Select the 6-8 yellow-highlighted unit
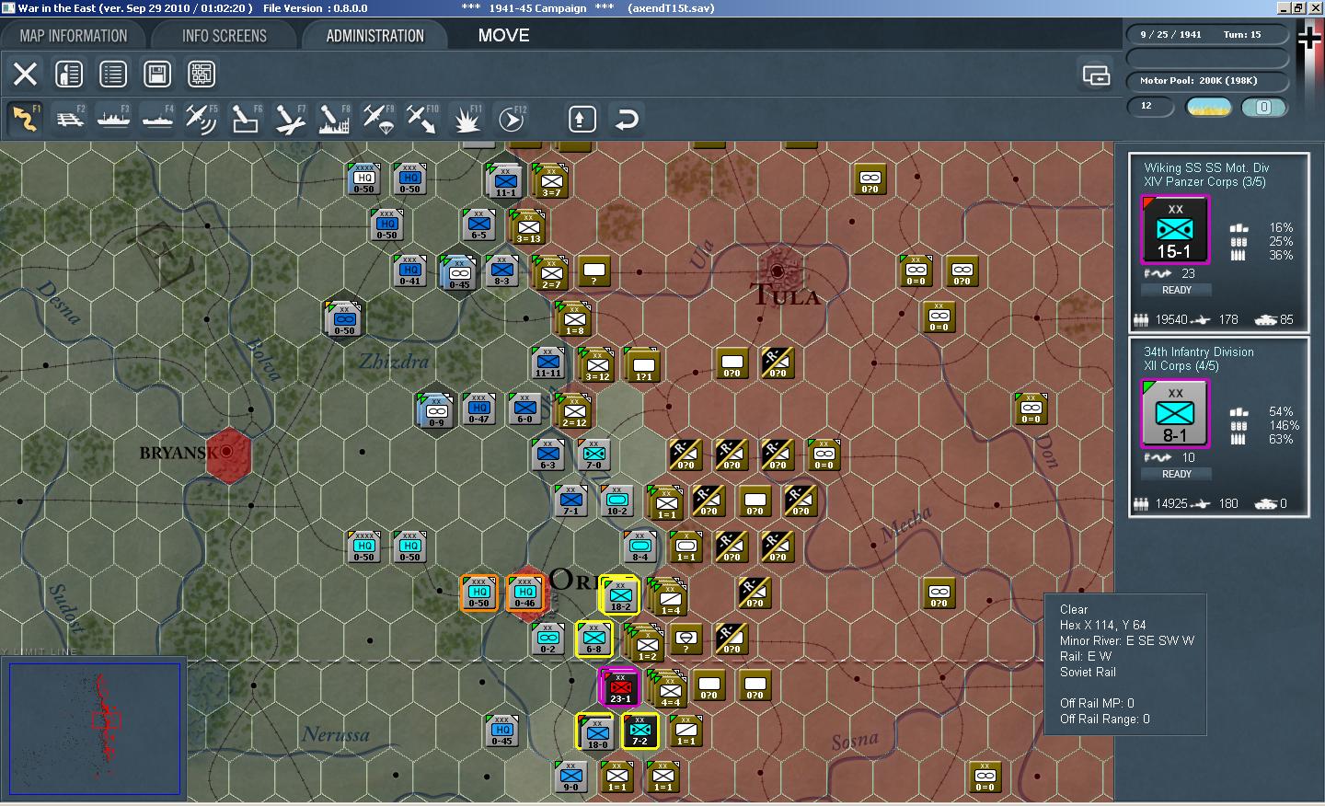Viewport: 1325px width, 806px height. (594, 639)
